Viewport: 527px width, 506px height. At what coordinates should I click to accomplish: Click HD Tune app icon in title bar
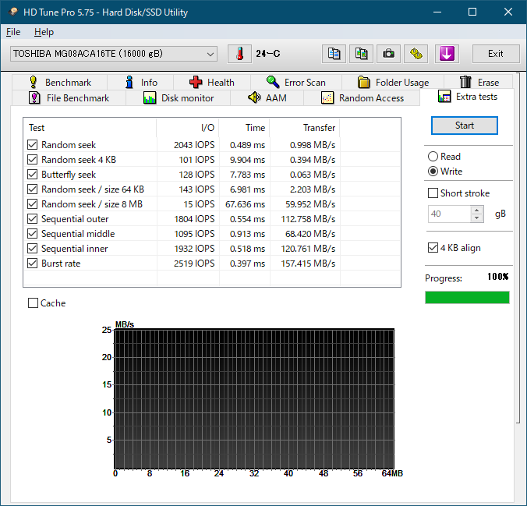13,12
